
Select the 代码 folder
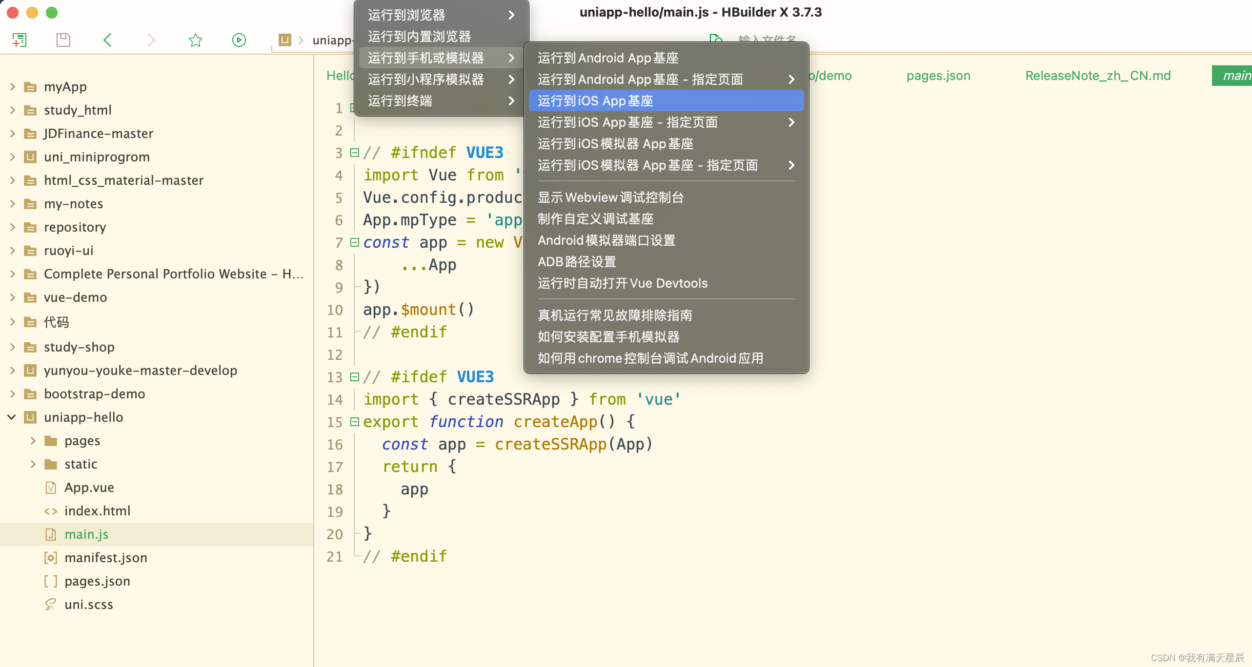pyautogui.click(x=56, y=322)
